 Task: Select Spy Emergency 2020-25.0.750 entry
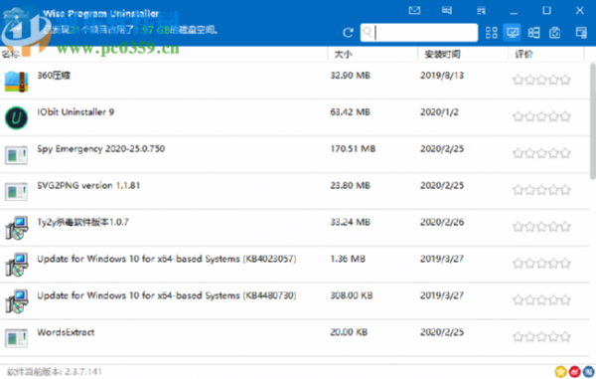(x=295, y=154)
